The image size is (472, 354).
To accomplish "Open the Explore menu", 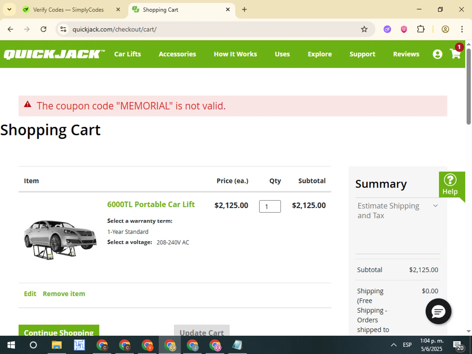I will [320, 54].
